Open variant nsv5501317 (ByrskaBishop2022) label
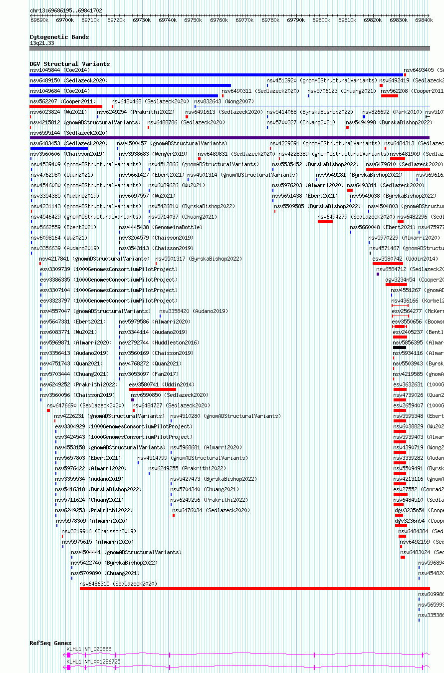This screenshot has width=444, height=673. [199, 259]
